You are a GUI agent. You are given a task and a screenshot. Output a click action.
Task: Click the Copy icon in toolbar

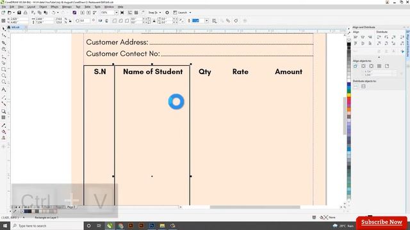40,13
